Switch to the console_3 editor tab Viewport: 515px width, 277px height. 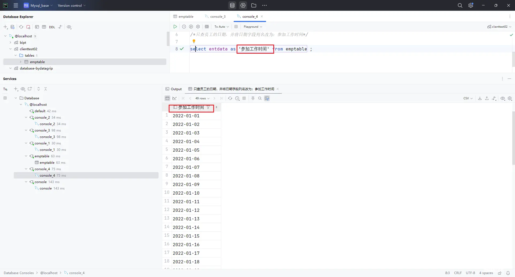click(215, 17)
